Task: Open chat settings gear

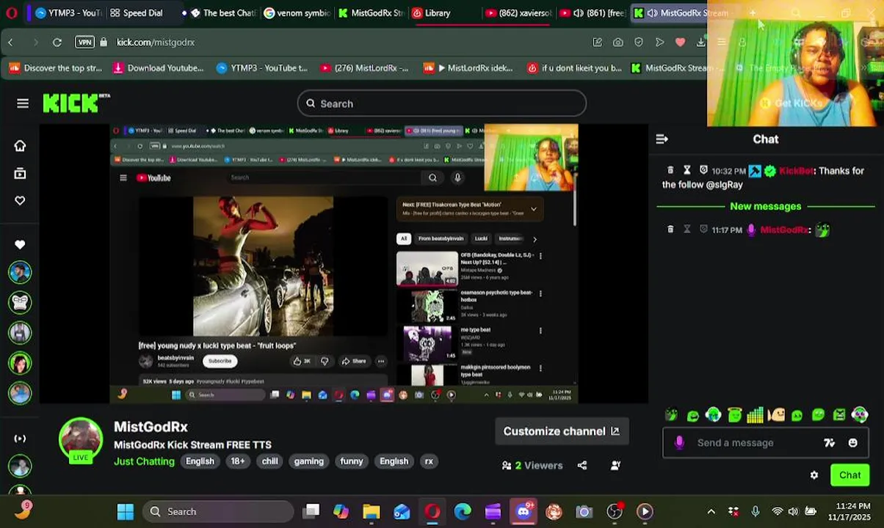Action: (x=814, y=475)
